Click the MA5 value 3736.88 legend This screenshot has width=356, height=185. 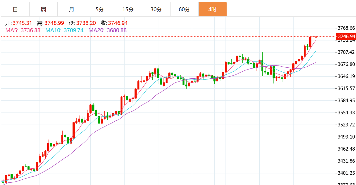click(x=23, y=30)
